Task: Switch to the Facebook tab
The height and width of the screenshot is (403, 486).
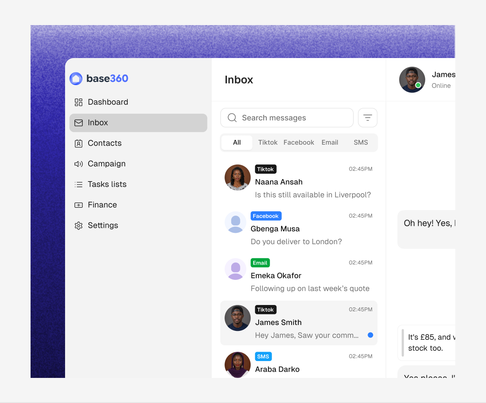Action: (x=299, y=143)
